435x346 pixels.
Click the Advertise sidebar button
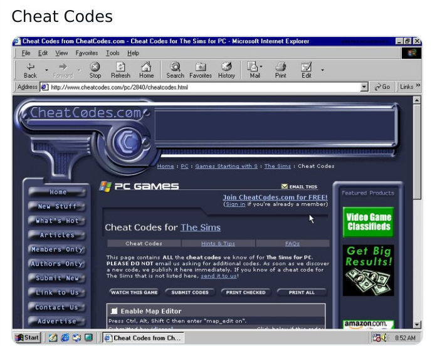pyautogui.click(x=57, y=322)
